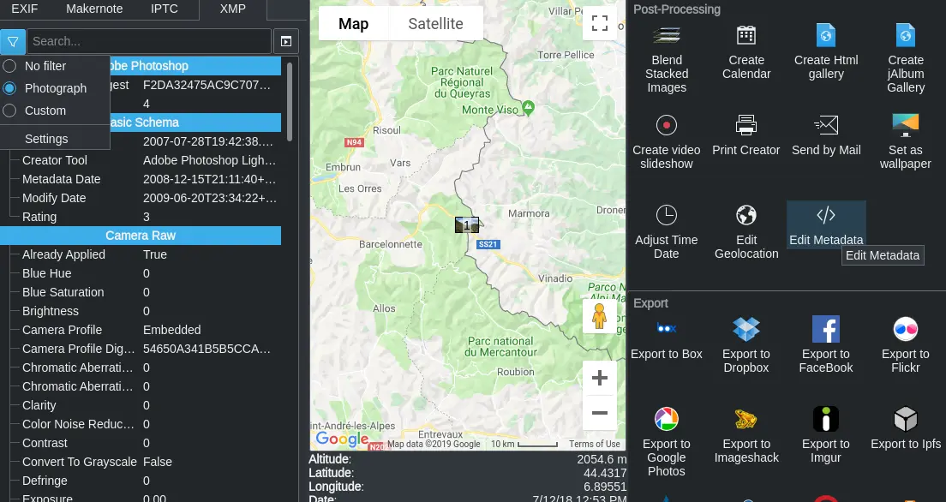Screen dimensions: 946x502
Task: Select the Photograph filter option
Action: click(10, 88)
